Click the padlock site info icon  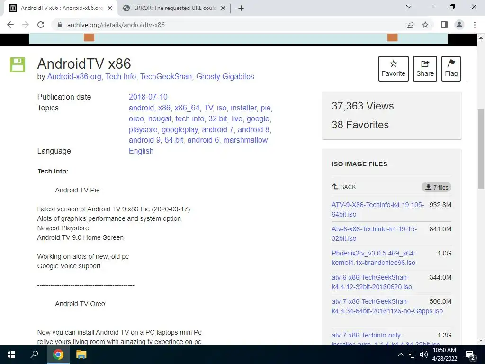(60, 25)
